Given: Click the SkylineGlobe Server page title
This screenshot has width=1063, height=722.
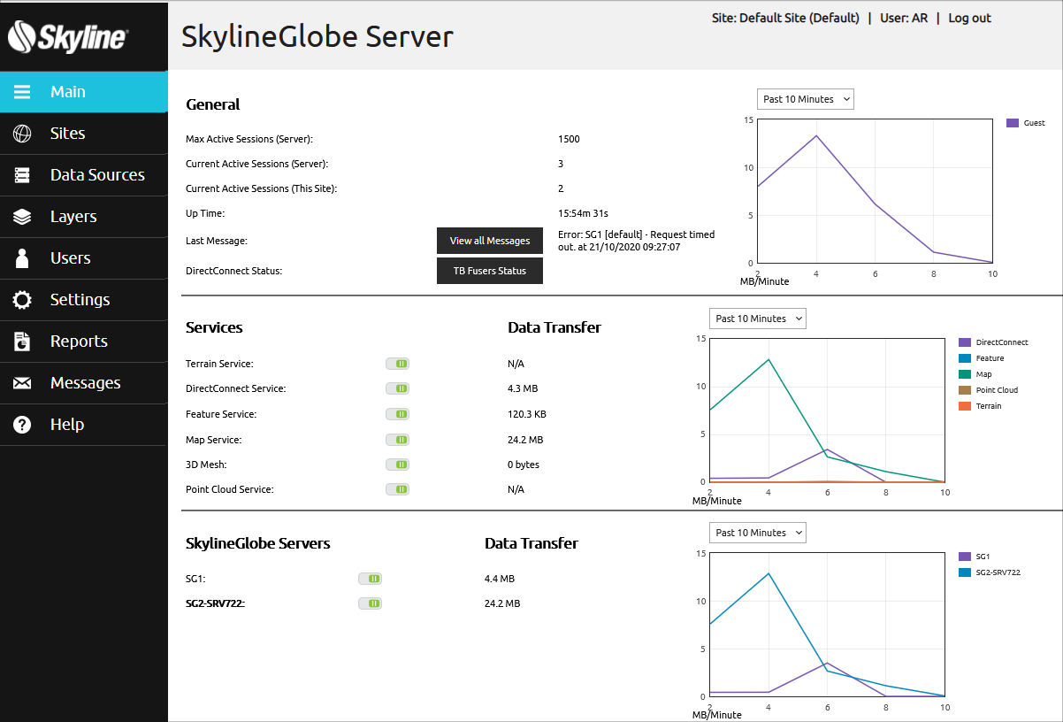Looking at the screenshot, I should 317,36.
